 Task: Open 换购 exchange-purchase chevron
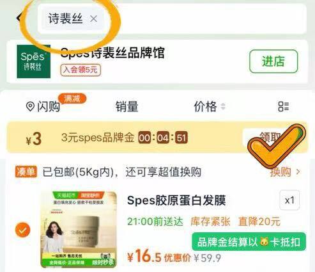click(x=285, y=172)
